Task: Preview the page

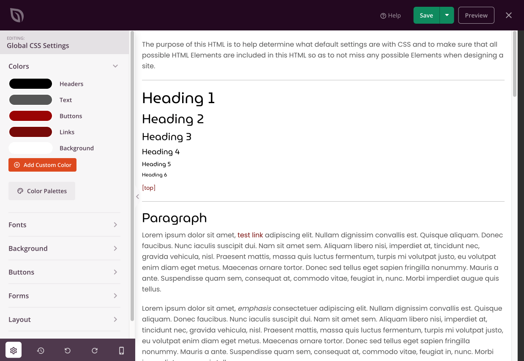Action: pyautogui.click(x=476, y=15)
